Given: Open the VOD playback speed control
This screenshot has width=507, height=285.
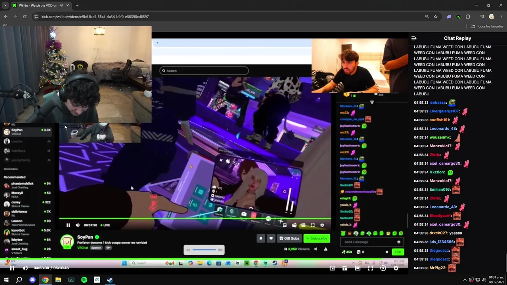Looking at the screenshot, I should click(x=383, y=268).
